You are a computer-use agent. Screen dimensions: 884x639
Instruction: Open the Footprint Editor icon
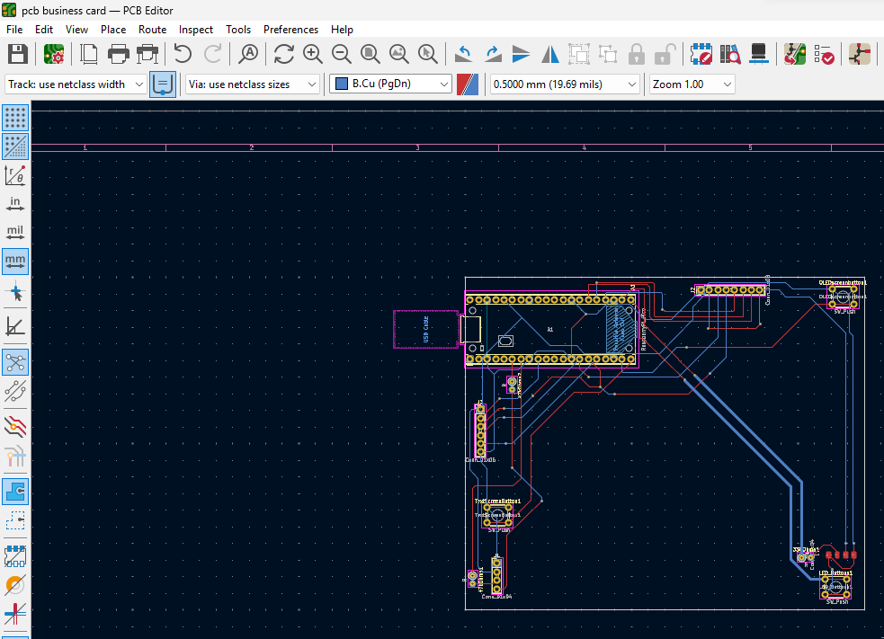(x=701, y=54)
